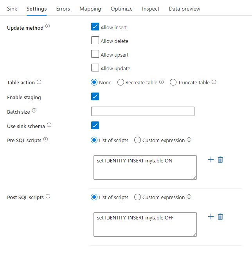Click the Post SQL script text box

tap(145, 224)
